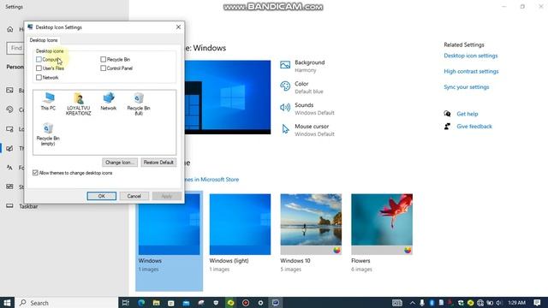
Task: Open Task View from the taskbar
Action: tap(126, 303)
